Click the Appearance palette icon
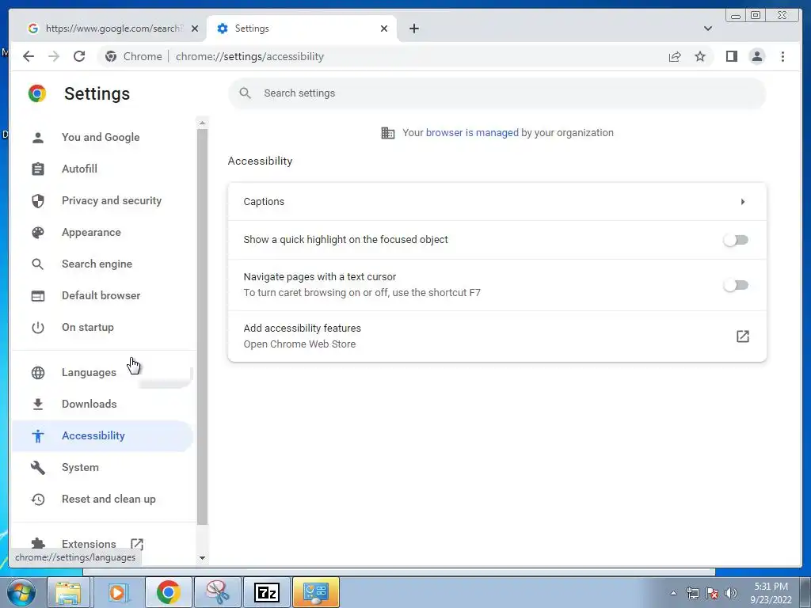The image size is (811, 608). 38,233
